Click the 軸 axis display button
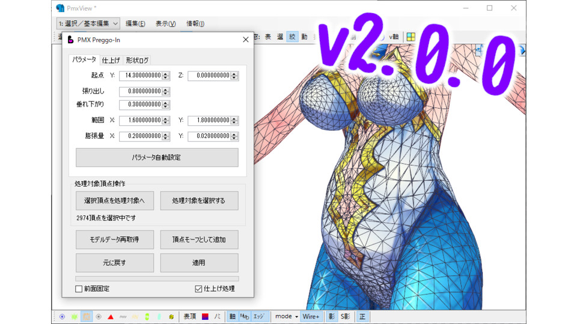 [x=232, y=316]
